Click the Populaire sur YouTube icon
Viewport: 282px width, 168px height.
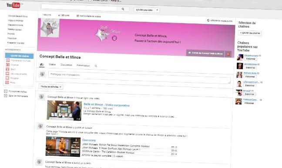coord(8,60)
